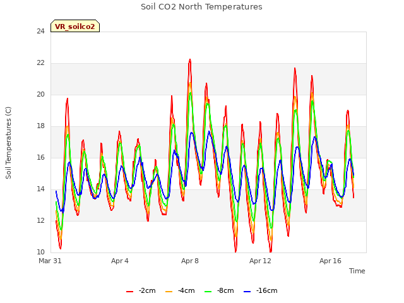Click the red -2cm legend color marker
404x303 pixels.
(129, 292)
